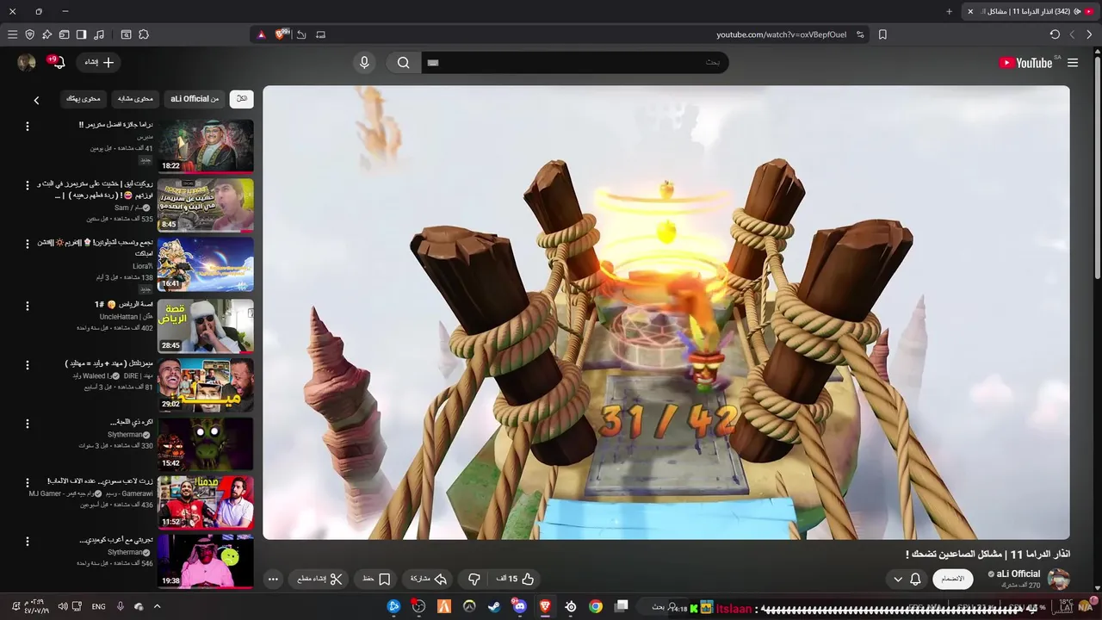Open the account avatar menu

[27, 62]
